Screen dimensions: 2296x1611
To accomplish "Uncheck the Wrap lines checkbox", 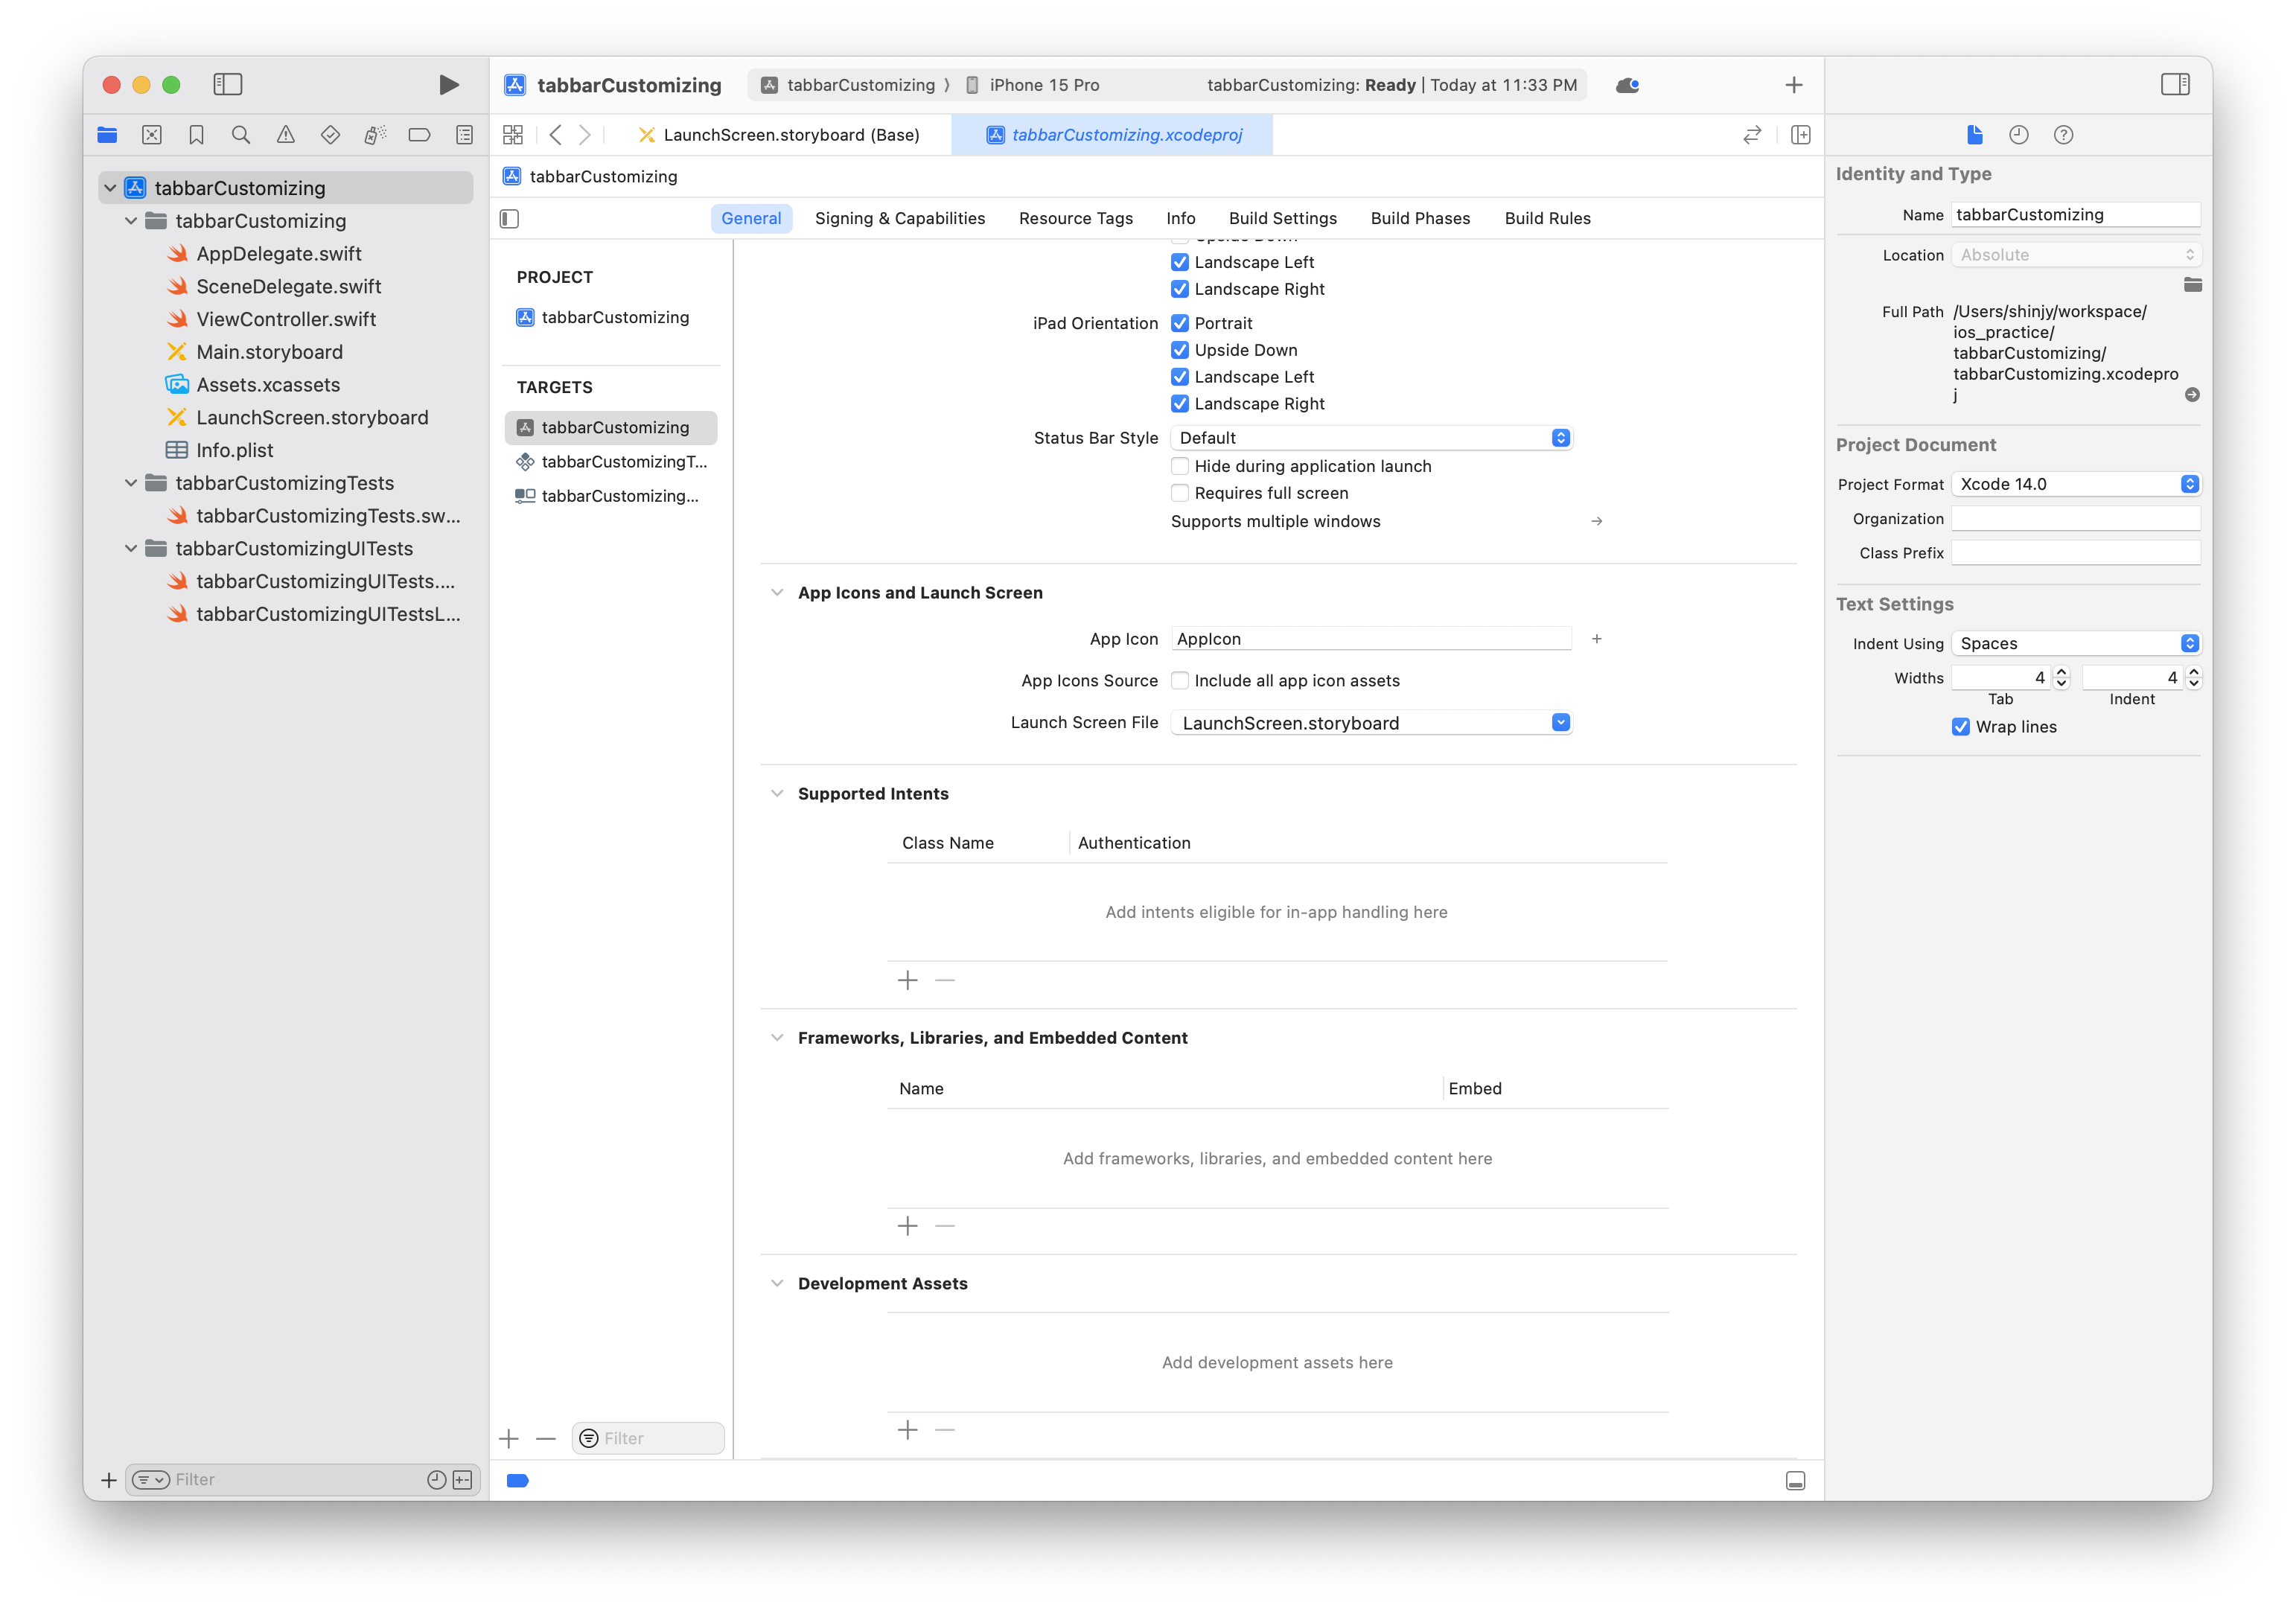I will coord(1961,727).
